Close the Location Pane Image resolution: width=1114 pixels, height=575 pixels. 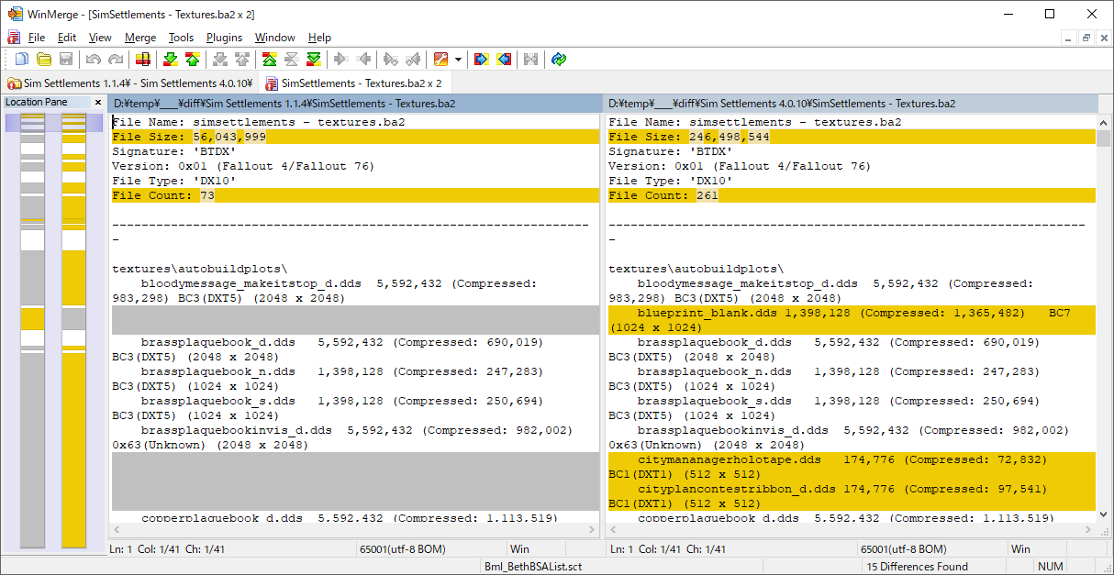click(98, 102)
